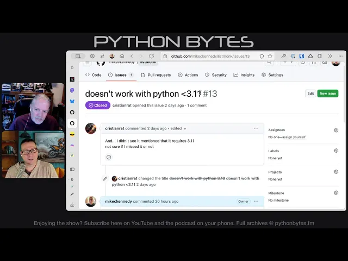Click the cloud-shaped extension icon

point(310,56)
